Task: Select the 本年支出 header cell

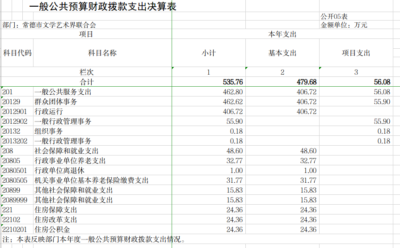Action: coord(282,34)
